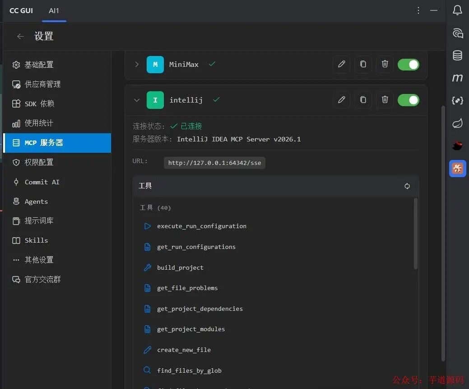
Task: Open 使用统计 settings section
Action: pyautogui.click(x=57, y=123)
